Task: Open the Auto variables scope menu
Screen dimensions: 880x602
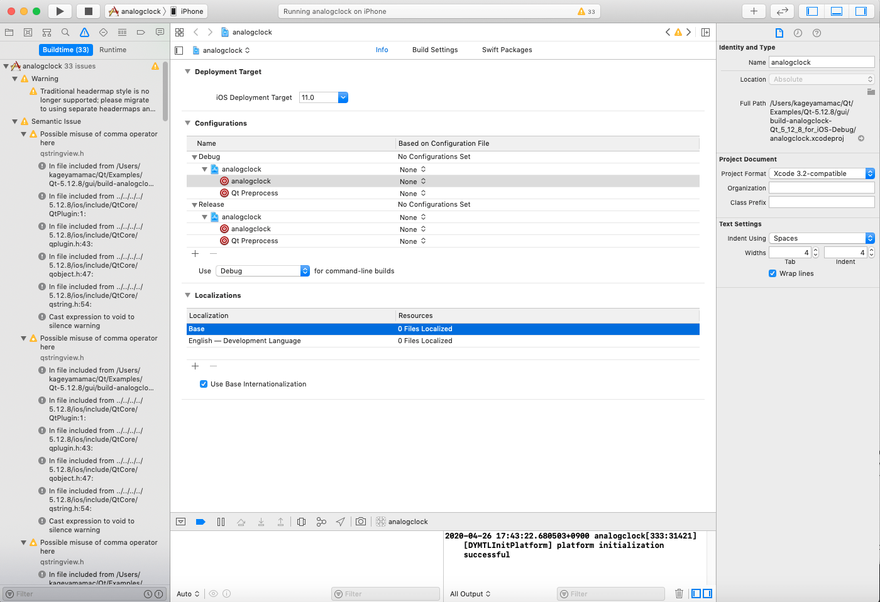Action: (x=188, y=594)
